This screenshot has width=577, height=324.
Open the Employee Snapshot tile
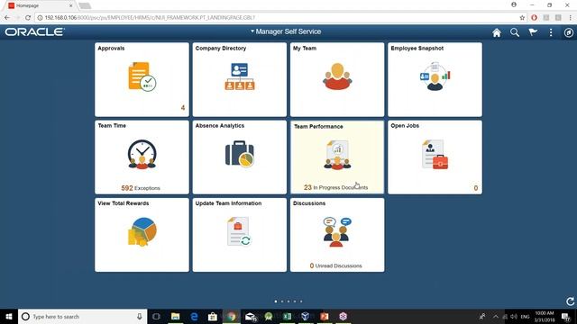pyautogui.click(x=435, y=79)
